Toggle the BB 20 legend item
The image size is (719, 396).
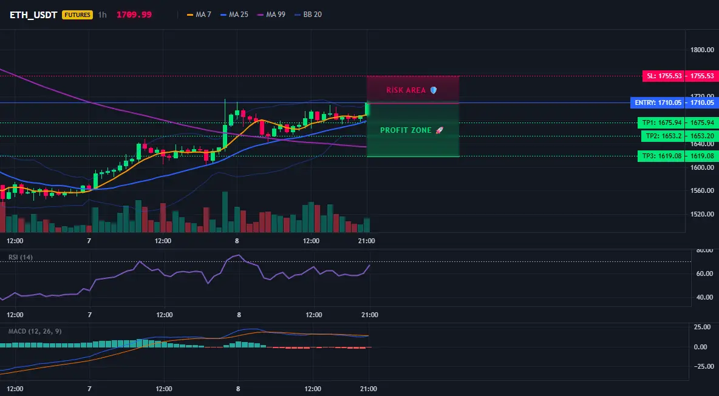(308, 15)
